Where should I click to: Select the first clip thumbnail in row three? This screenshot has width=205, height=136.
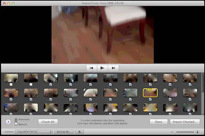pyautogui.click(x=11, y=108)
